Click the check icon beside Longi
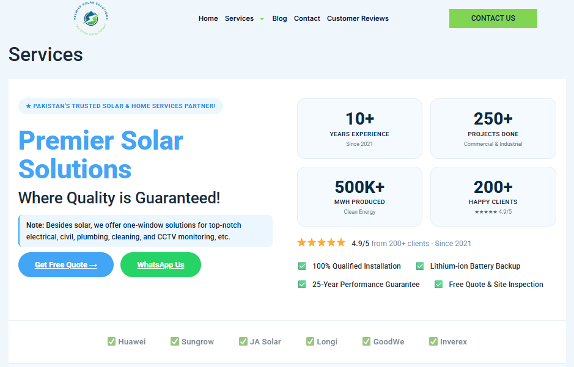This screenshot has width=574, height=367. 310,341
